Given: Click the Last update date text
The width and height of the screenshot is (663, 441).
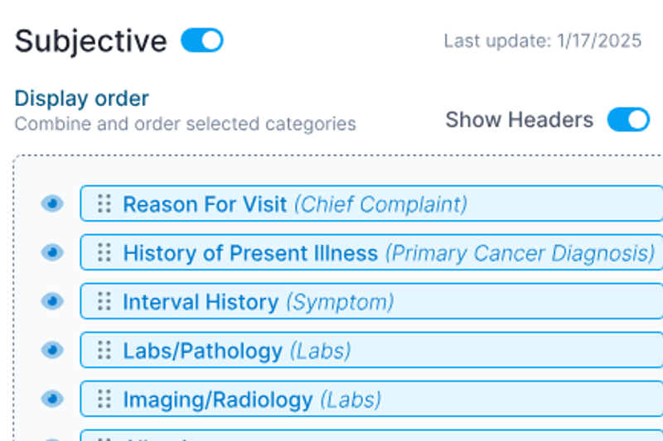Looking at the screenshot, I should pos(543,41).
